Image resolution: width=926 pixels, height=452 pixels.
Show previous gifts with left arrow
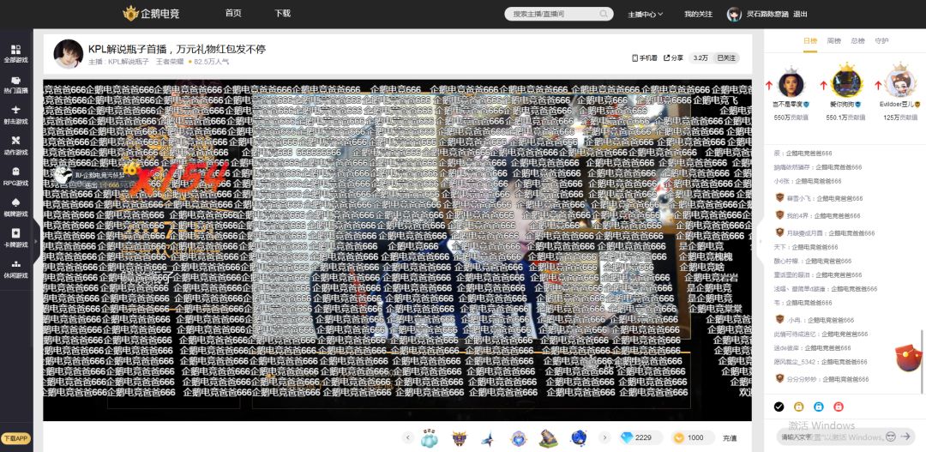point(408,437)
